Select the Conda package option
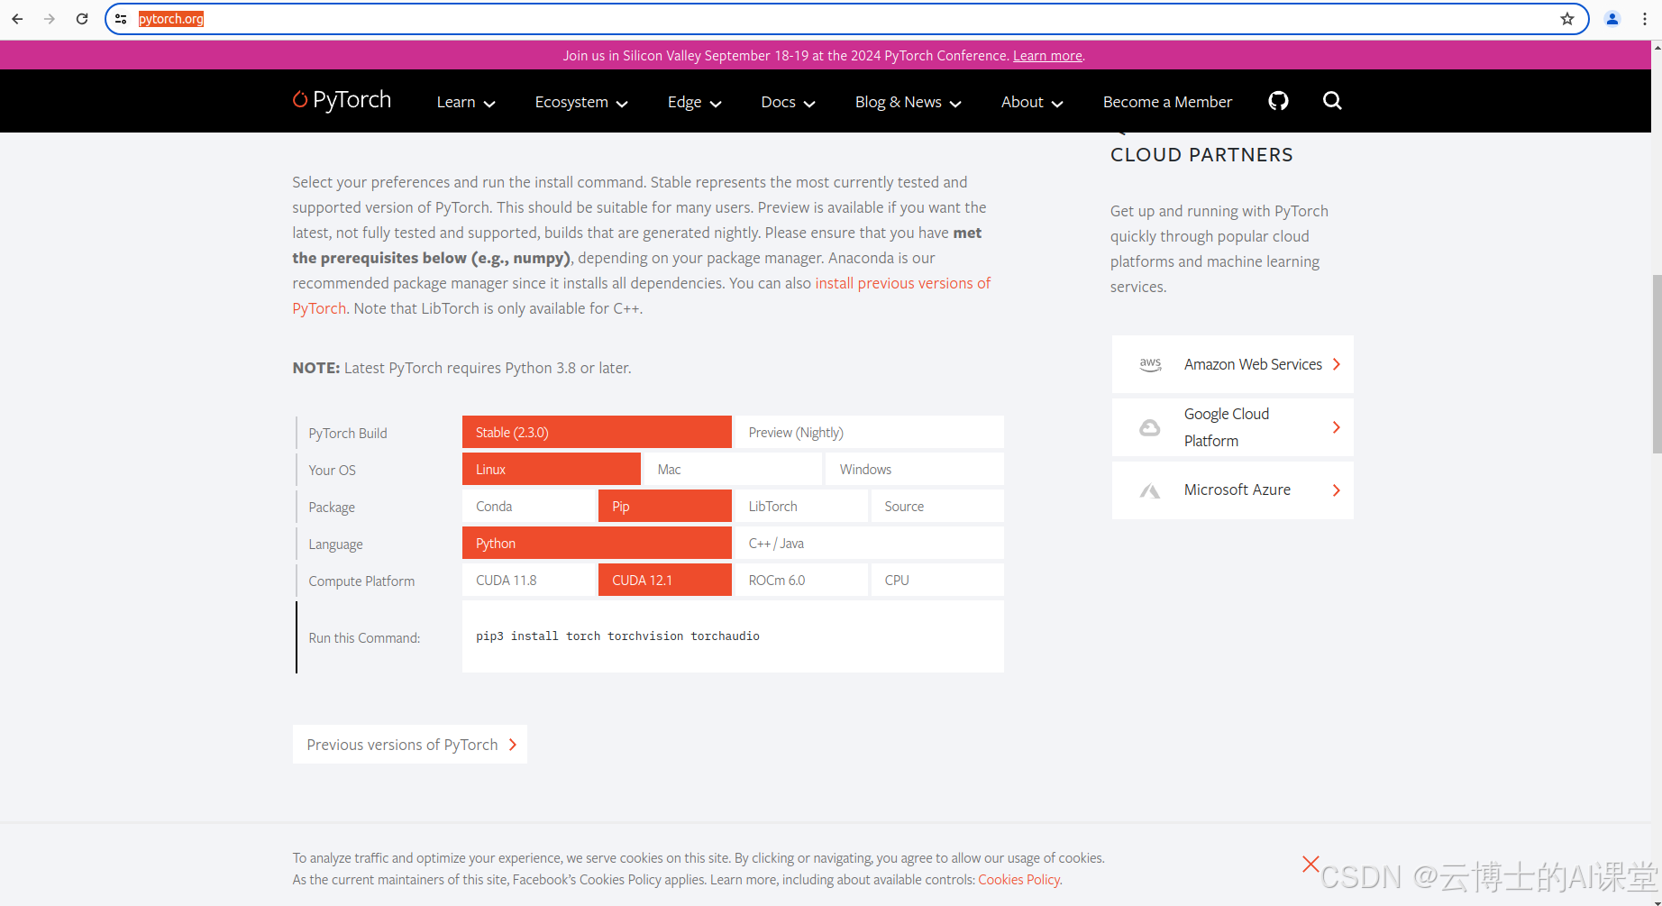 click(x=529, y=506)
